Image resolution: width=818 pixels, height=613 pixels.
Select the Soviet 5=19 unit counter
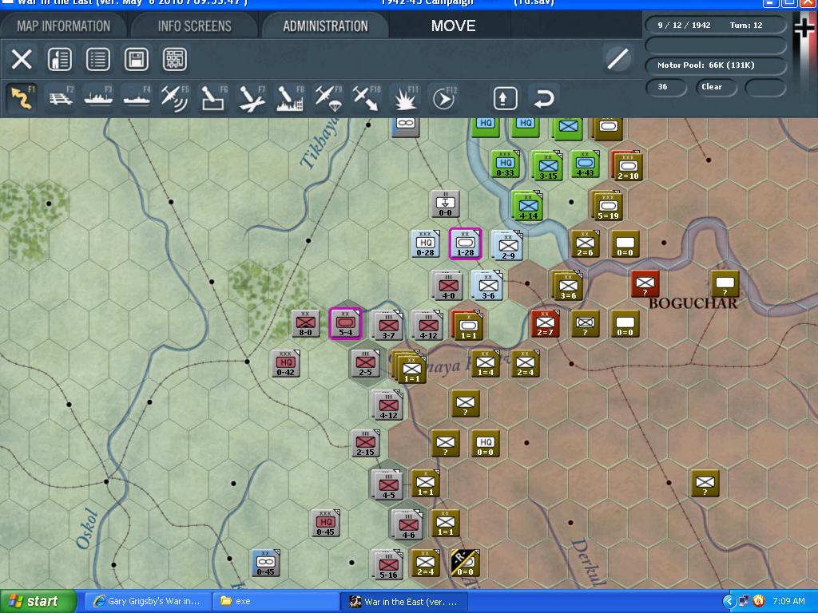click(x=607, y=206)
